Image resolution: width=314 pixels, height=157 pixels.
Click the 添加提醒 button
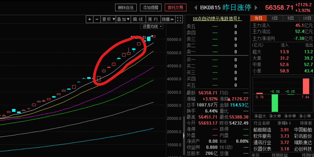pos(151,8)
